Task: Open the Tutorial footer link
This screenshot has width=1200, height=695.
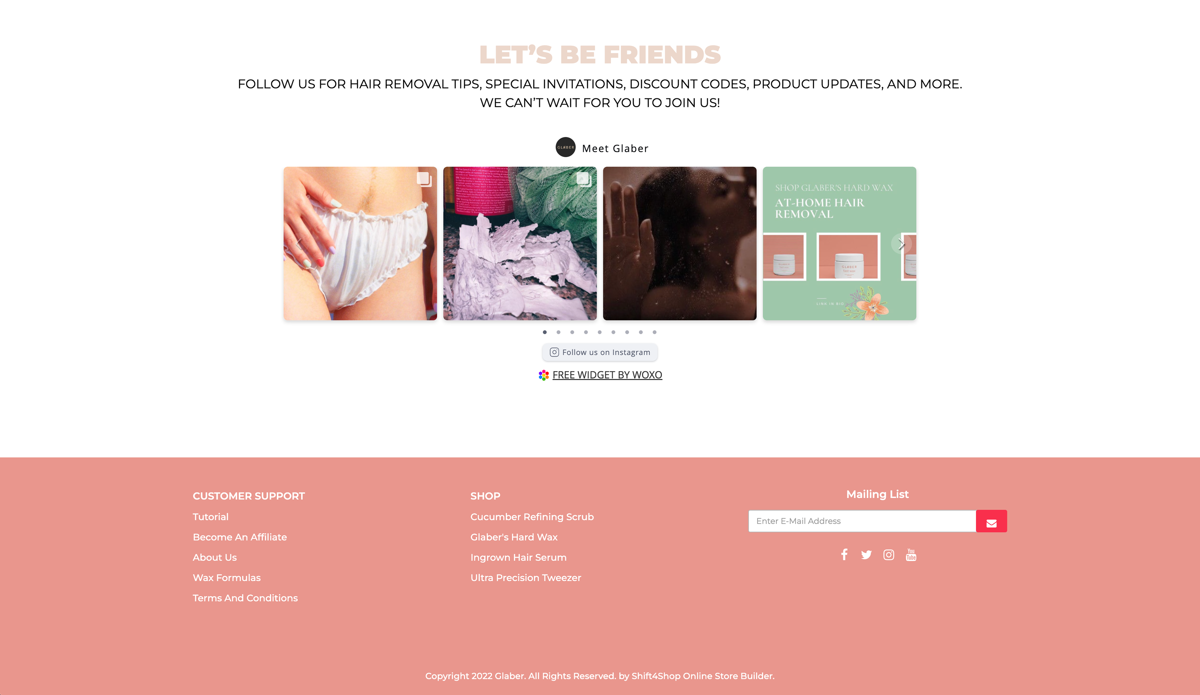Action: (x=211, y=517)
